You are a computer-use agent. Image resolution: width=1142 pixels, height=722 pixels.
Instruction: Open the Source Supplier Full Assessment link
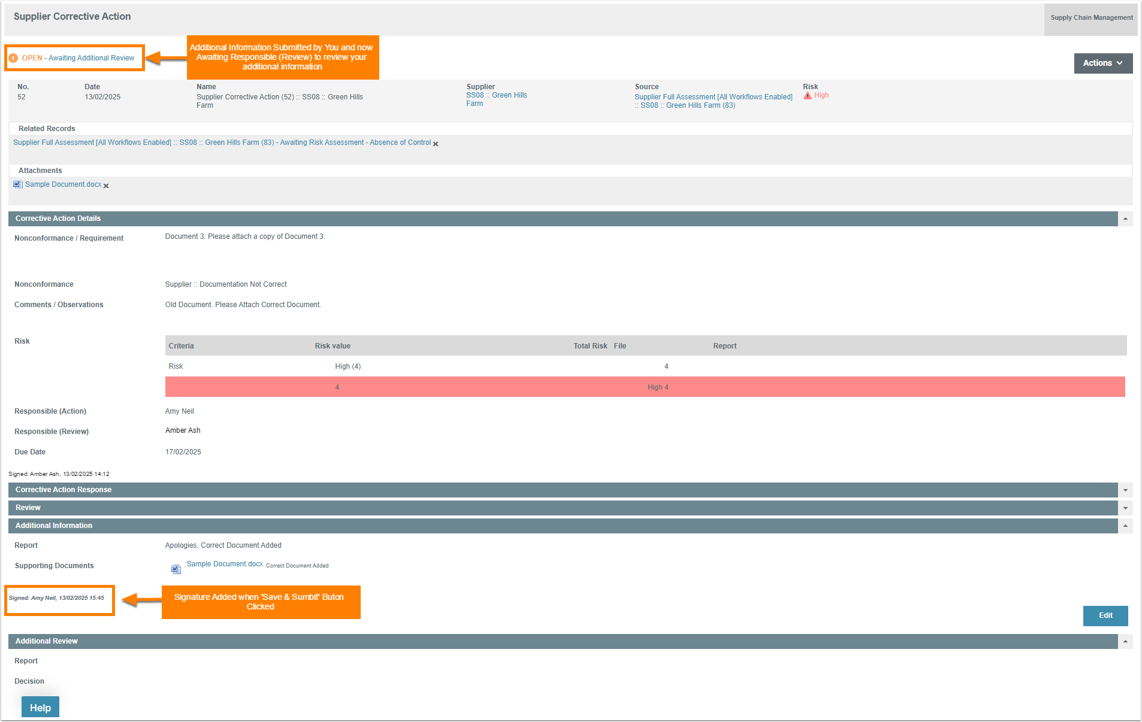tap(713, 97)
